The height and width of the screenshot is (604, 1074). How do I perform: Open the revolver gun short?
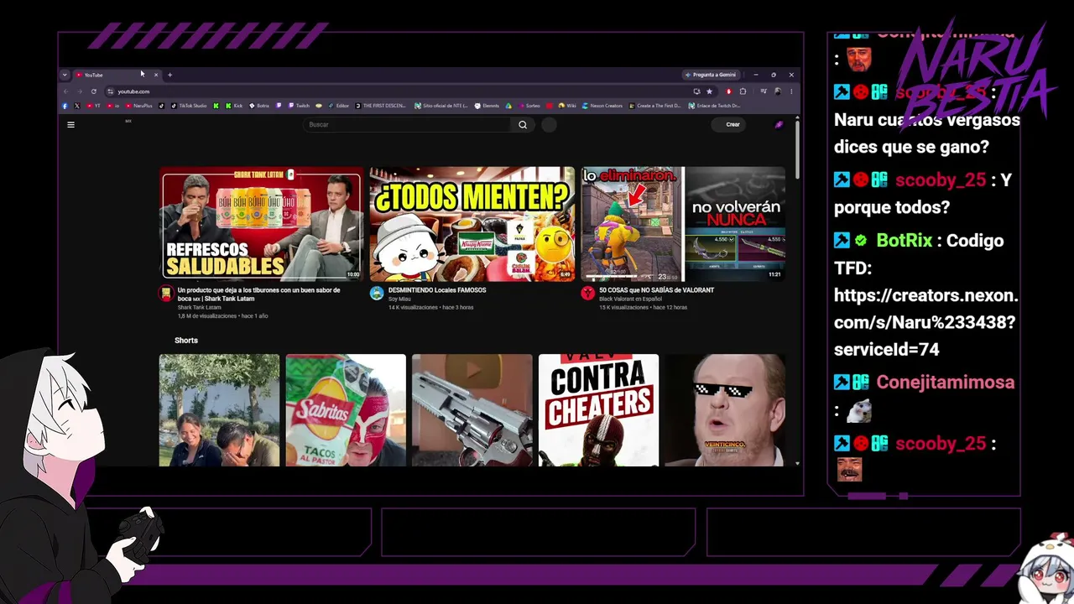[x=472, y=410]
